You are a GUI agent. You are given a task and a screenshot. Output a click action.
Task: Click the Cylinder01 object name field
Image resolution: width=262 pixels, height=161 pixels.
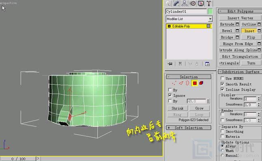pyautogui.click(x=186, y=11)
